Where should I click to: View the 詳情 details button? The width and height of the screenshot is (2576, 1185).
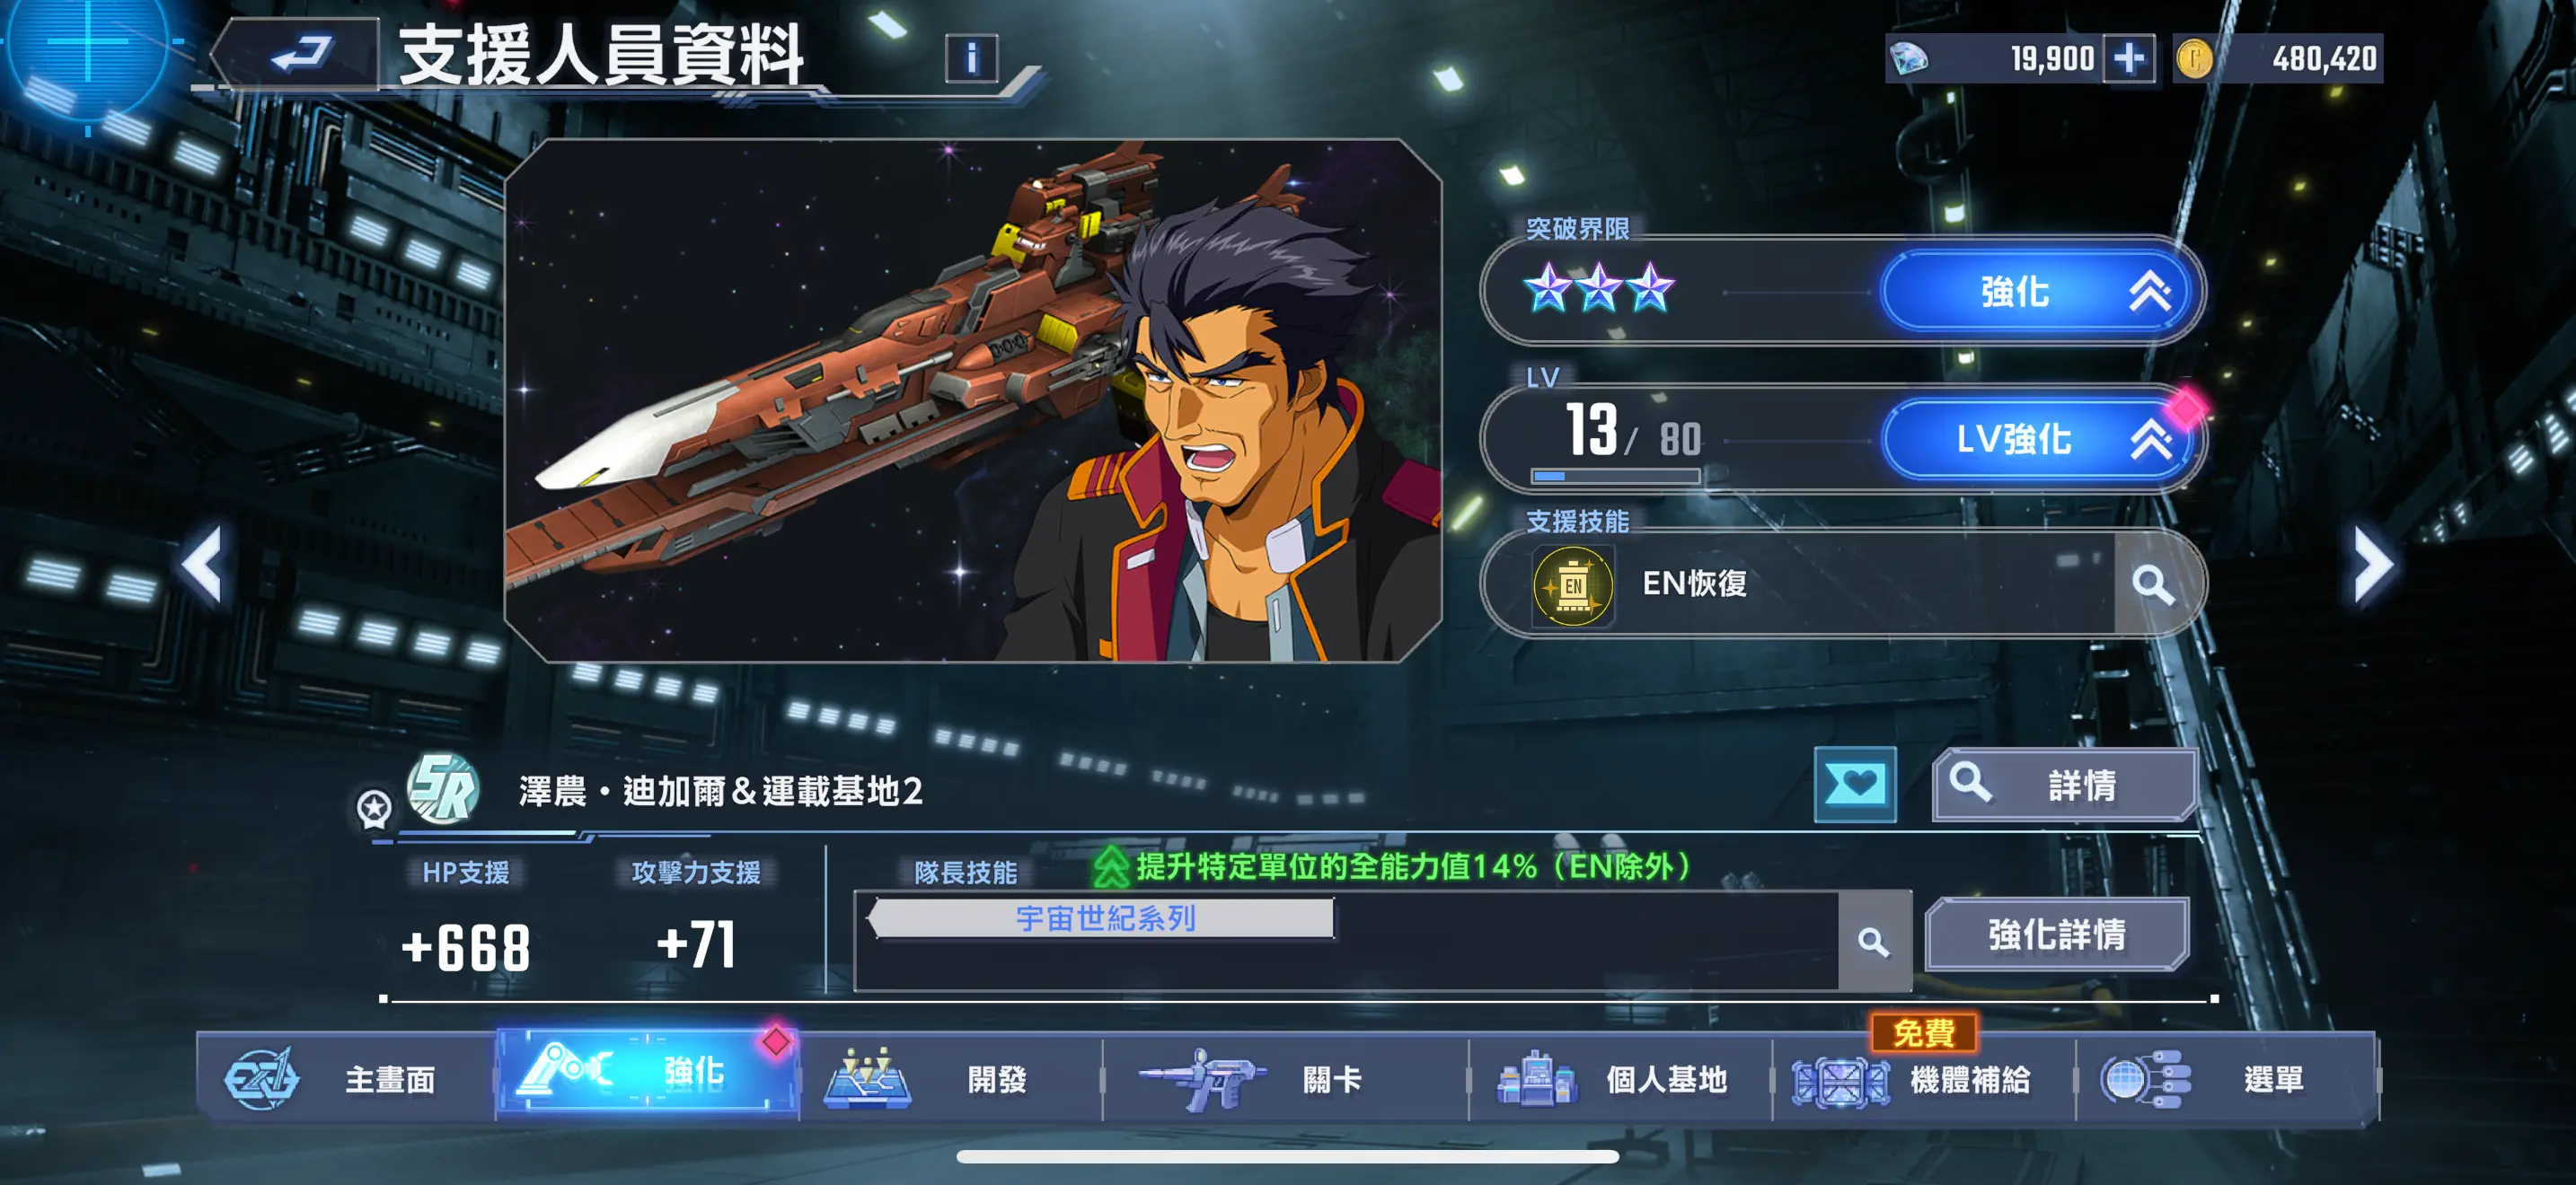2065,785
